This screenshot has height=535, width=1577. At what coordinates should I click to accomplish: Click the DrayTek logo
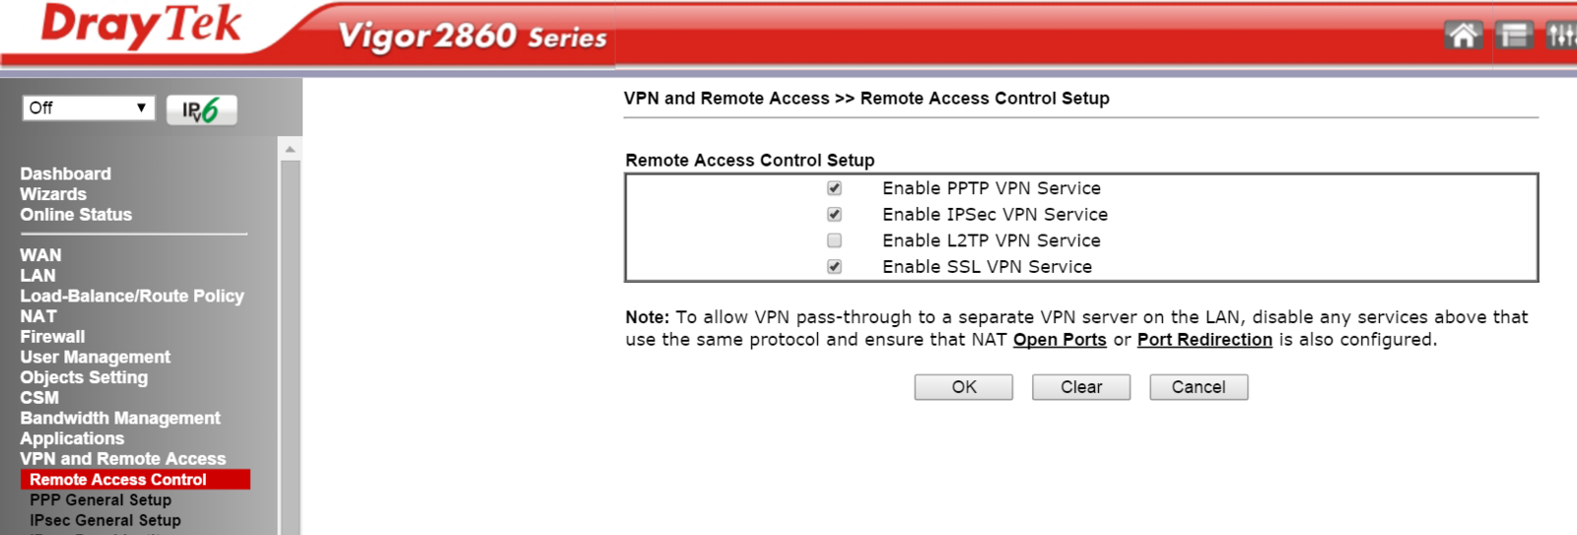(x=141, y=27)
